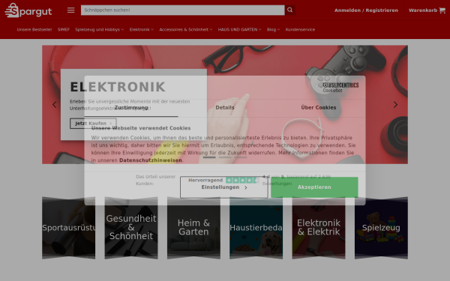
Task: Expand Spielzeug und Hobbys dropdown
Action: pos(99,29)
